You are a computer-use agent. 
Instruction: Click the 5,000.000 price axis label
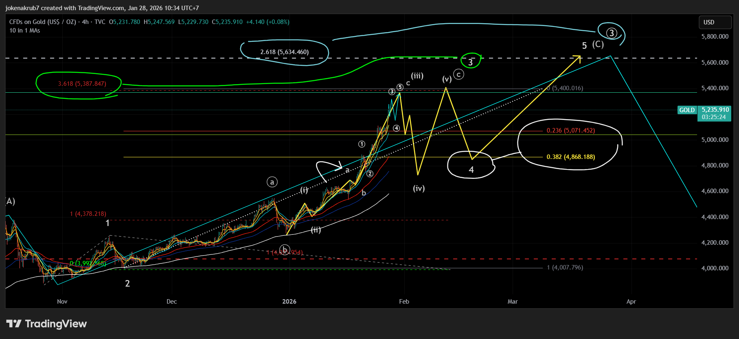pos(715,140)
